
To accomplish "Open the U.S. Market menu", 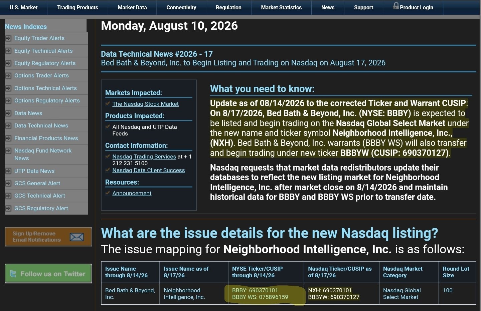I will 23,7.
